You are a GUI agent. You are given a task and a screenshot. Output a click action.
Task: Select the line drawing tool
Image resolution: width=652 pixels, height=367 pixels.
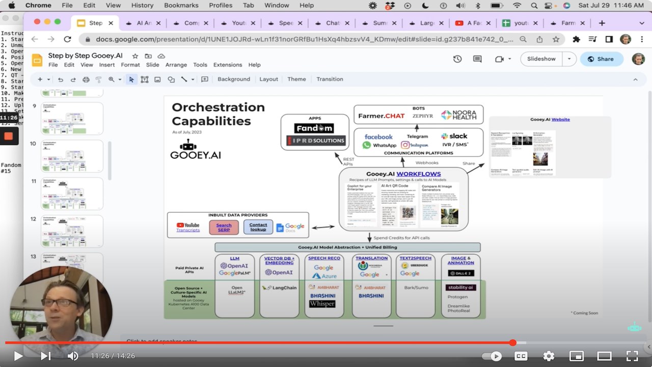point(184,80)
